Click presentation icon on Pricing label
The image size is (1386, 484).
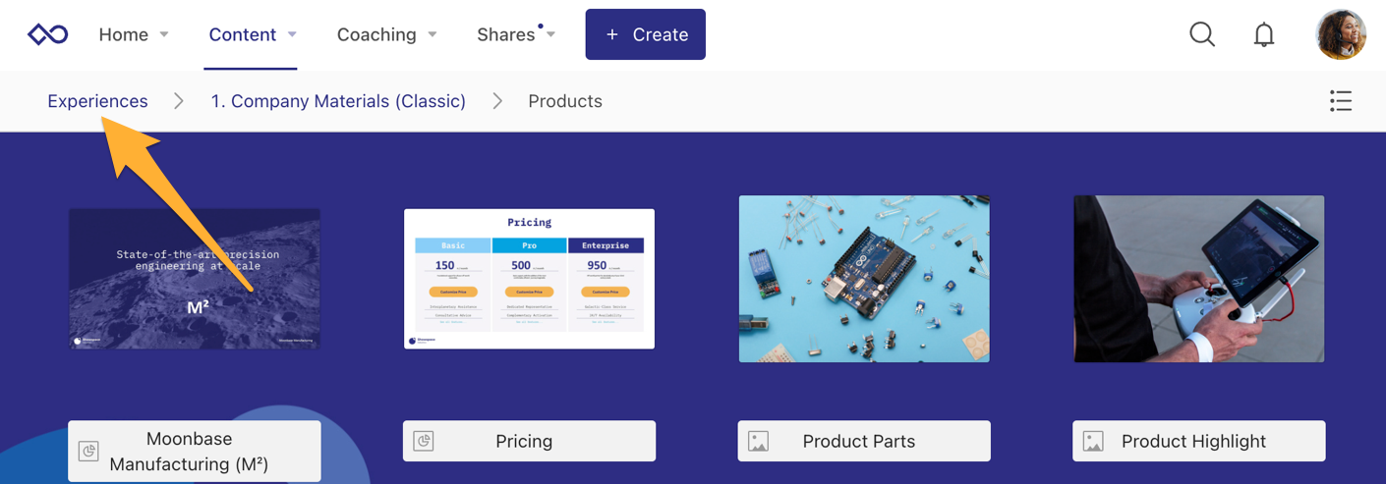[424, 441]
